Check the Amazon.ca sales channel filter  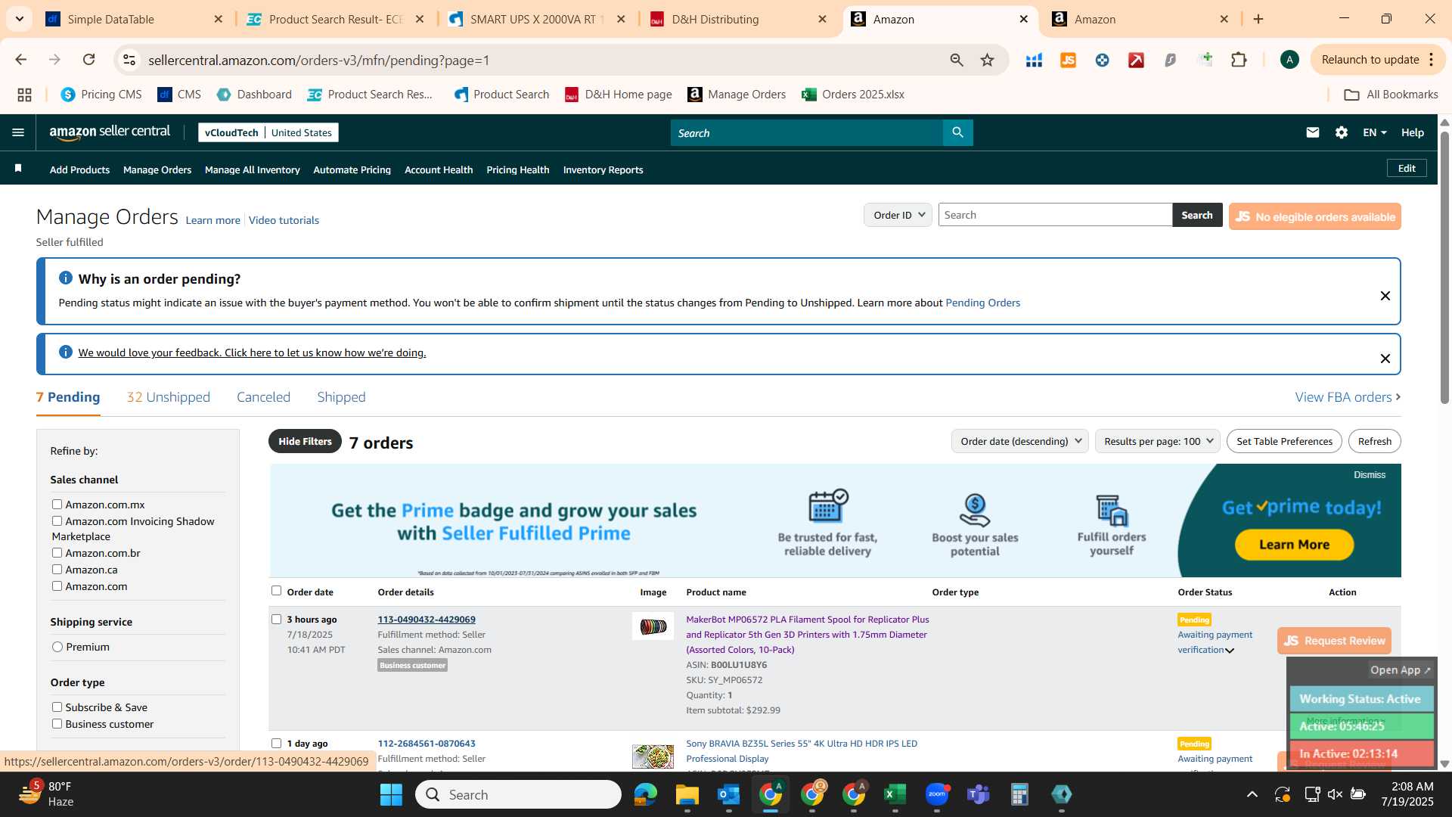coord(57,569)
